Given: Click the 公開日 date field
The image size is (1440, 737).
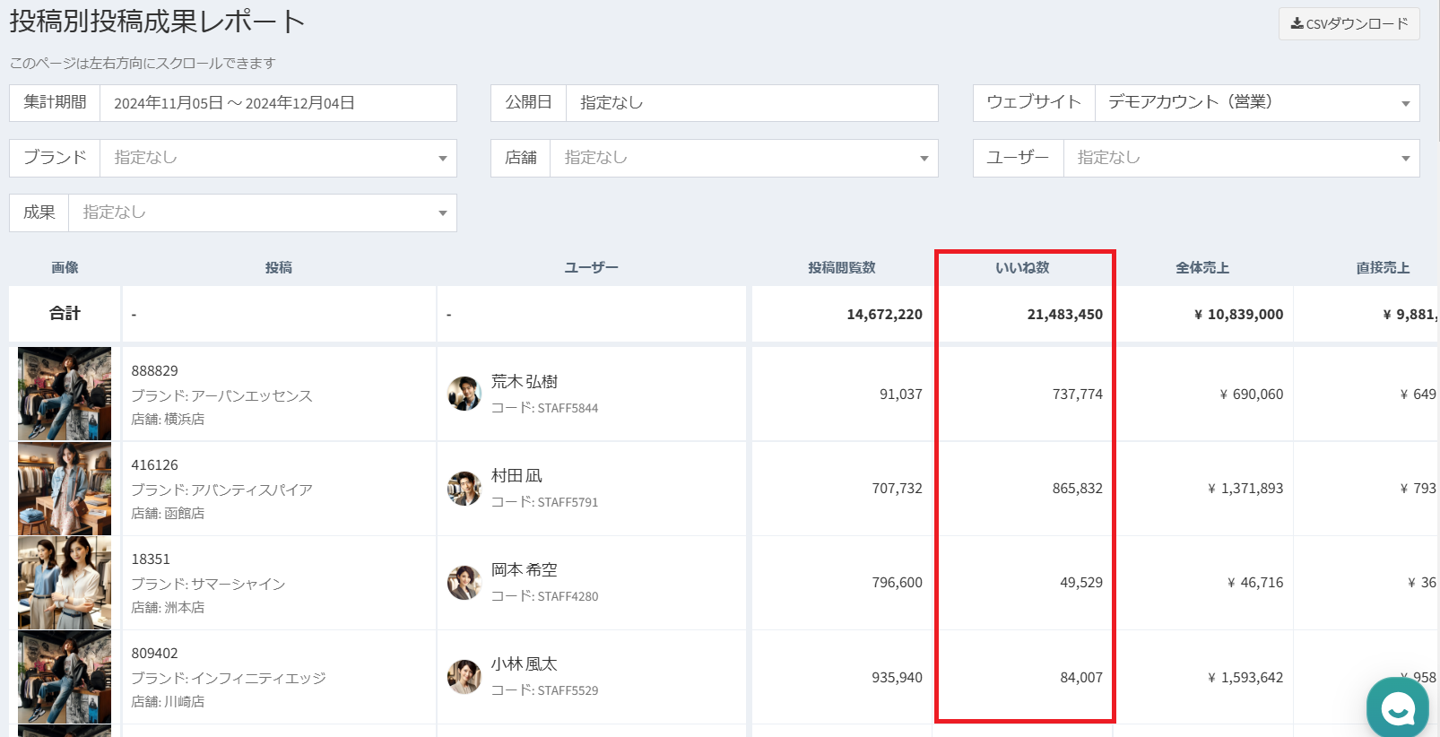Looking at the screenshot, I should (751, 103).
